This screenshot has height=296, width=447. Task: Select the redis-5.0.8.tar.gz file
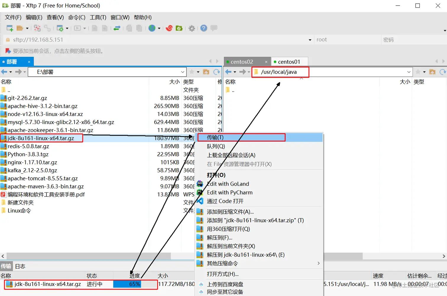pyautogui.click(x=28, y=146)
